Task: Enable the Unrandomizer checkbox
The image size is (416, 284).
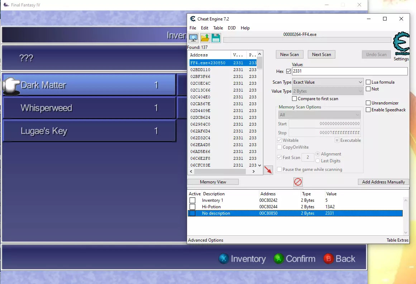Action: pyautogui.click(x=368, y=103)
